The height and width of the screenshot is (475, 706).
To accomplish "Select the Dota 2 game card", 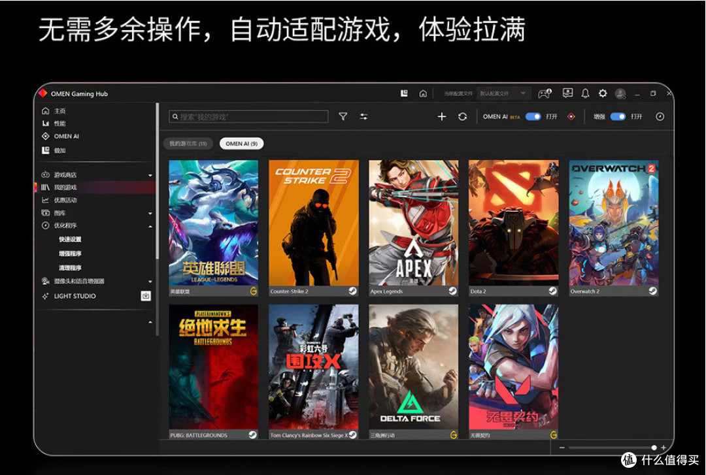I will click(x=513, y=228).
